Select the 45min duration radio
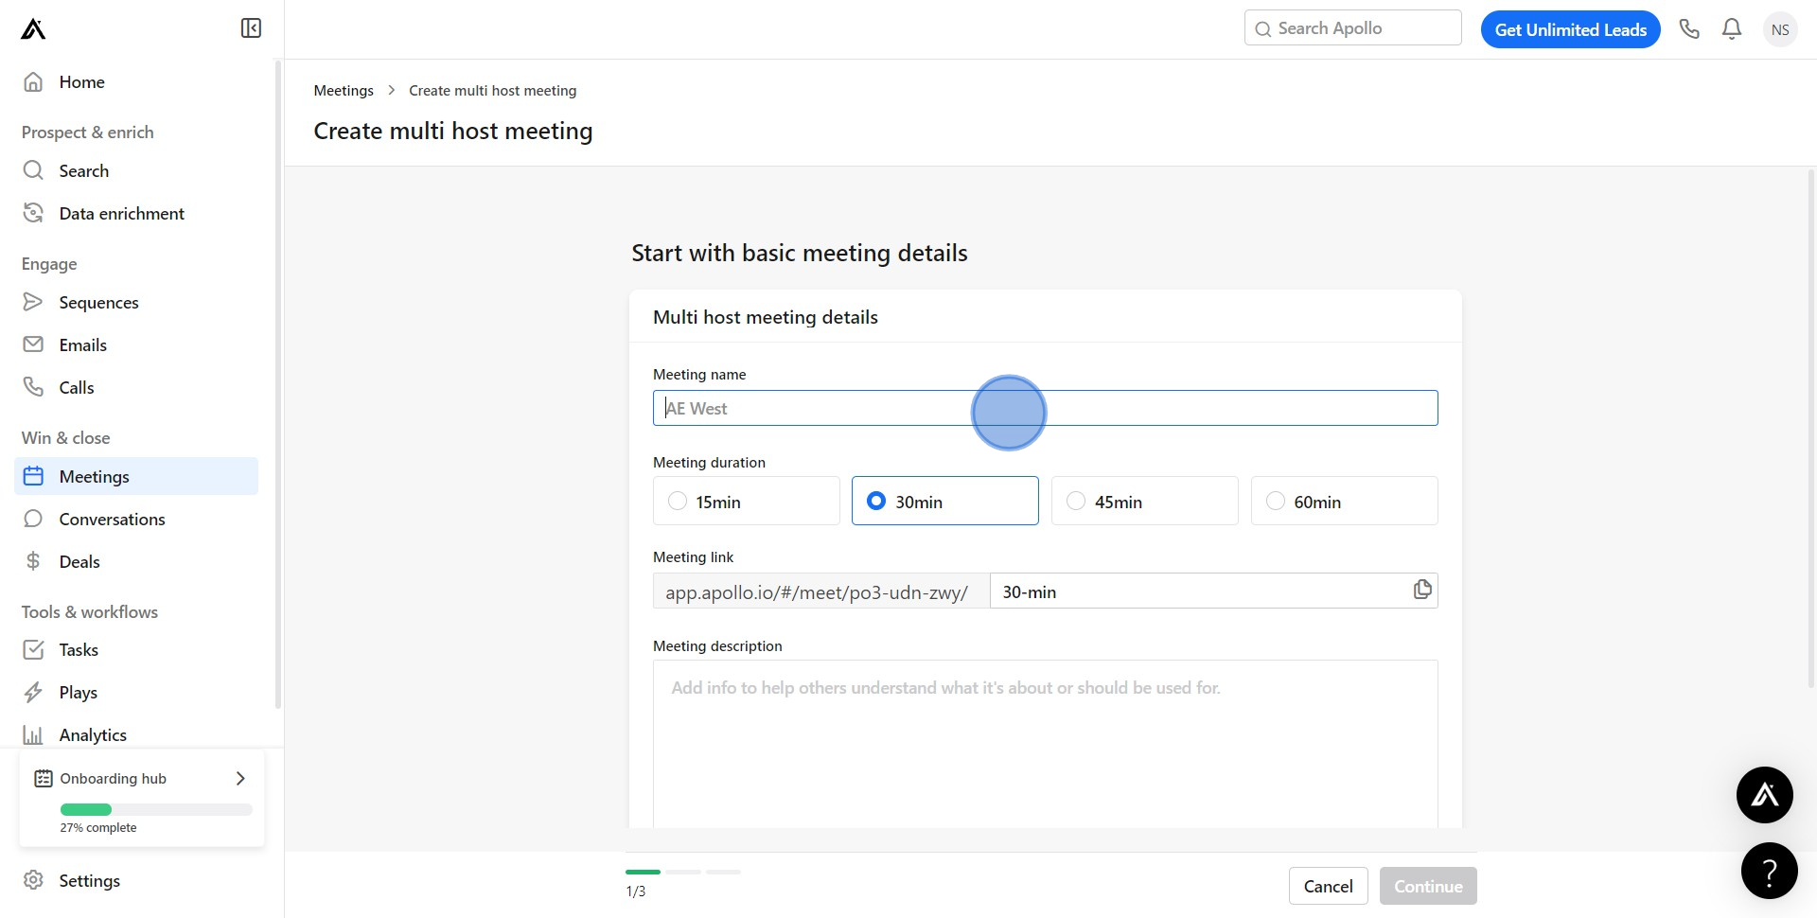 point(1076,501)
